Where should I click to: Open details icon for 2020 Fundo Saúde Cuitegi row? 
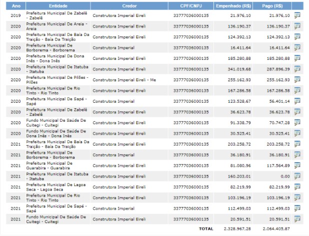click(x=297, y=123)
